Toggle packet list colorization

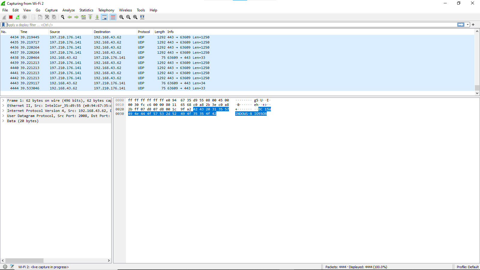tap(113, 17)
